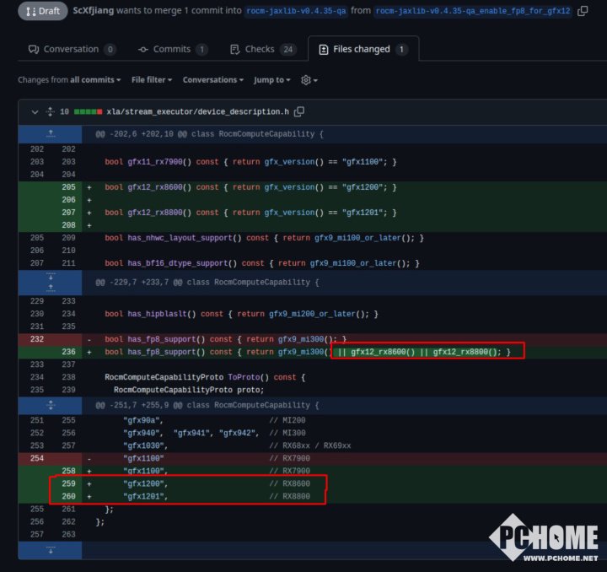Select deleted line number 232
The height and width of the screenshot is (572, 607).
click(37, 339)
